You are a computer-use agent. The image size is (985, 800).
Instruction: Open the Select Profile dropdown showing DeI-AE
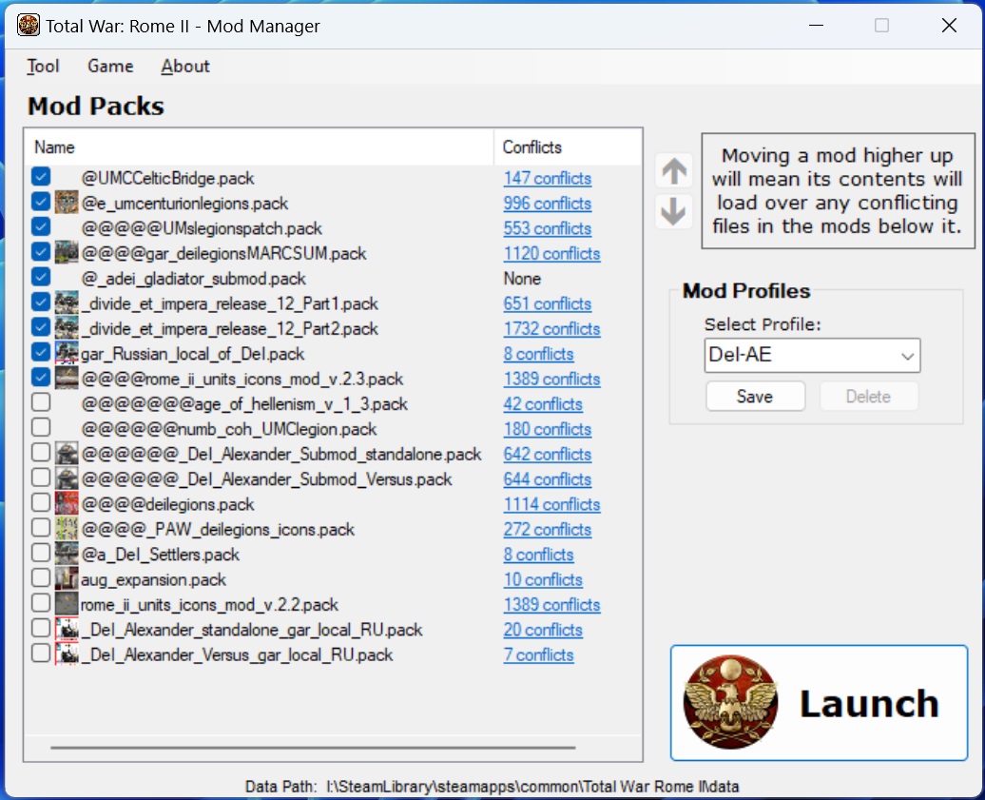[812, 355]
